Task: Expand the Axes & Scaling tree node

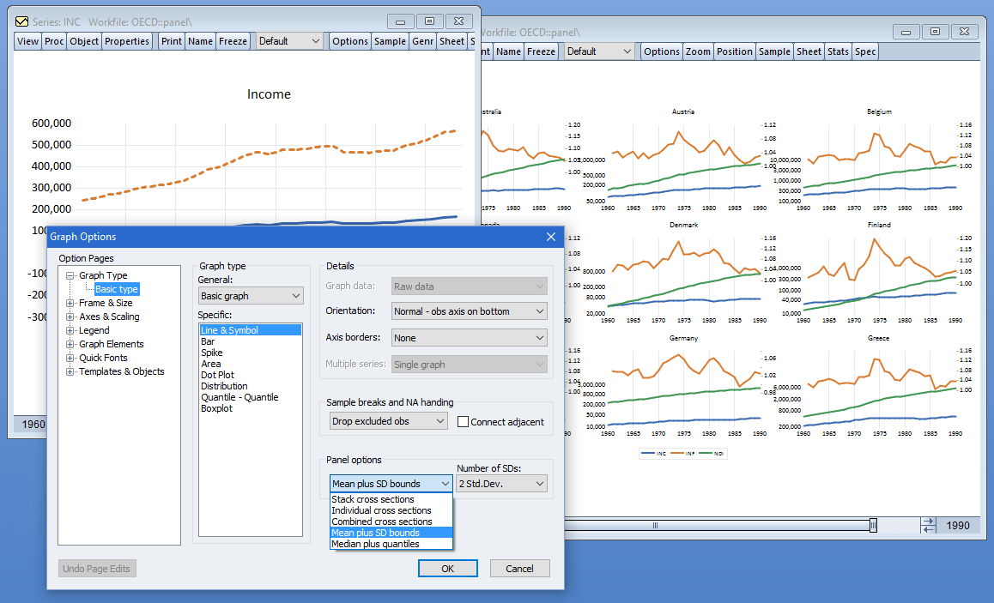Action: point(70,317)
